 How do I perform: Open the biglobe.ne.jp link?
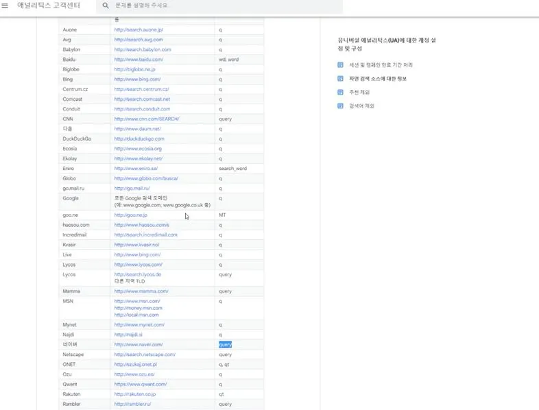[134, 69]
